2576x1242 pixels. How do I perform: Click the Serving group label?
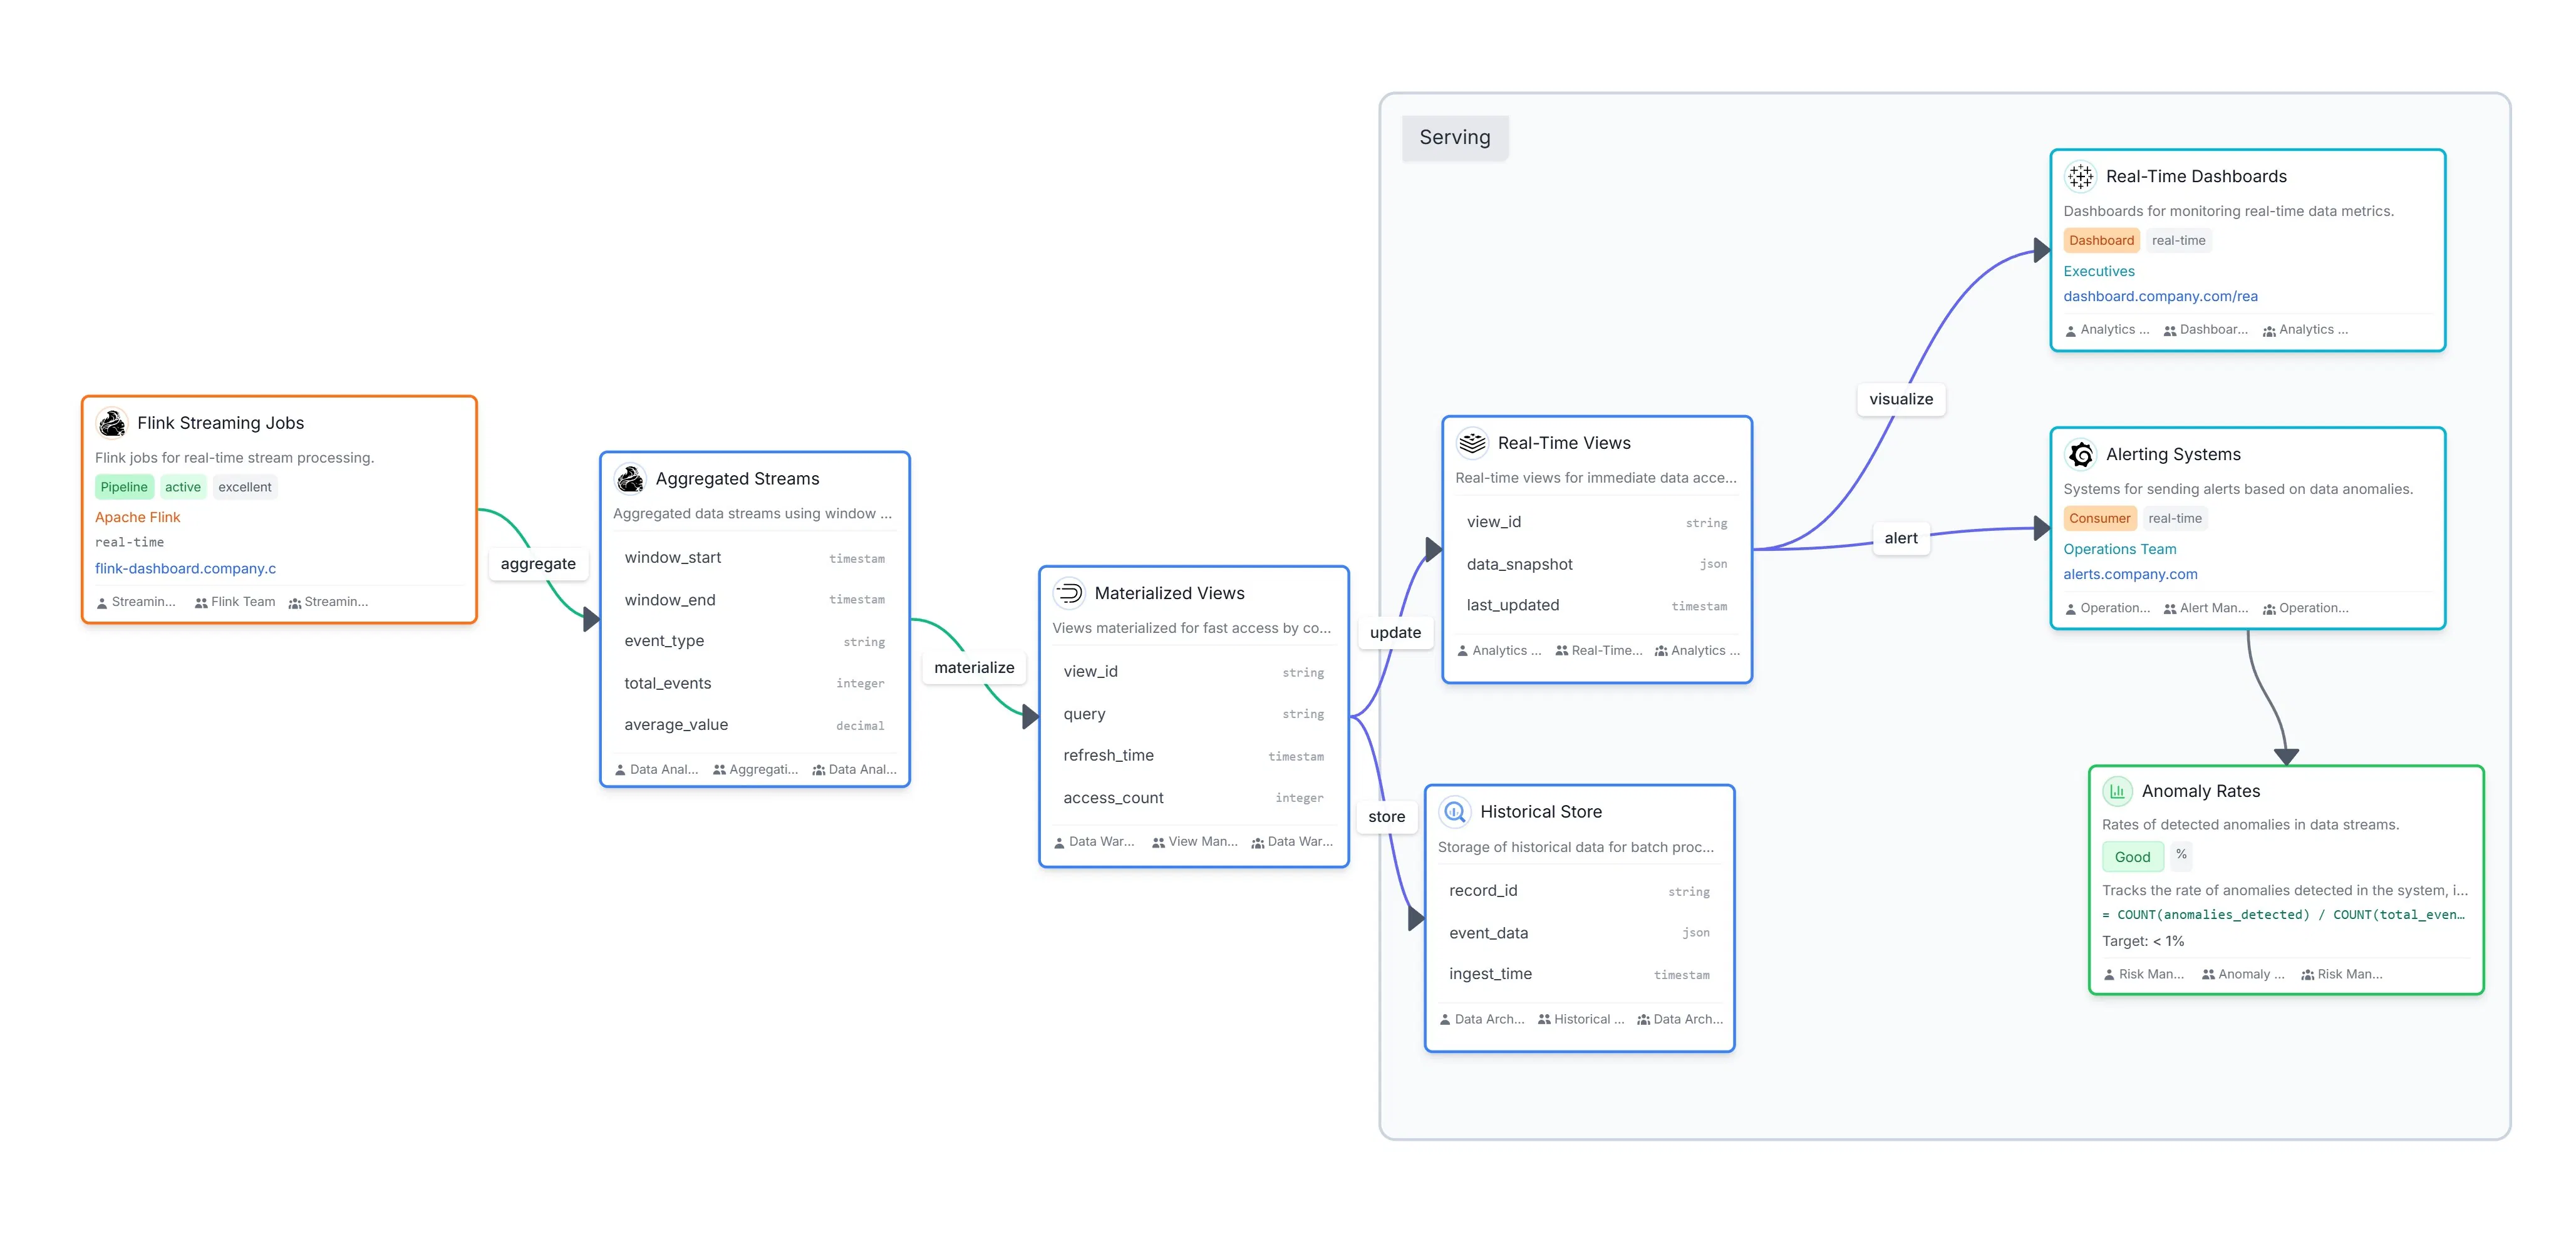tap(1455, 137)
